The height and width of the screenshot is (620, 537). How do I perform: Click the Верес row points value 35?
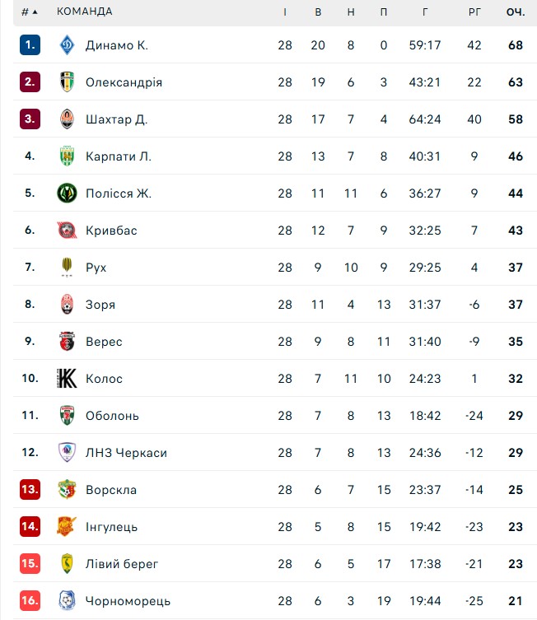pos(516,342)
